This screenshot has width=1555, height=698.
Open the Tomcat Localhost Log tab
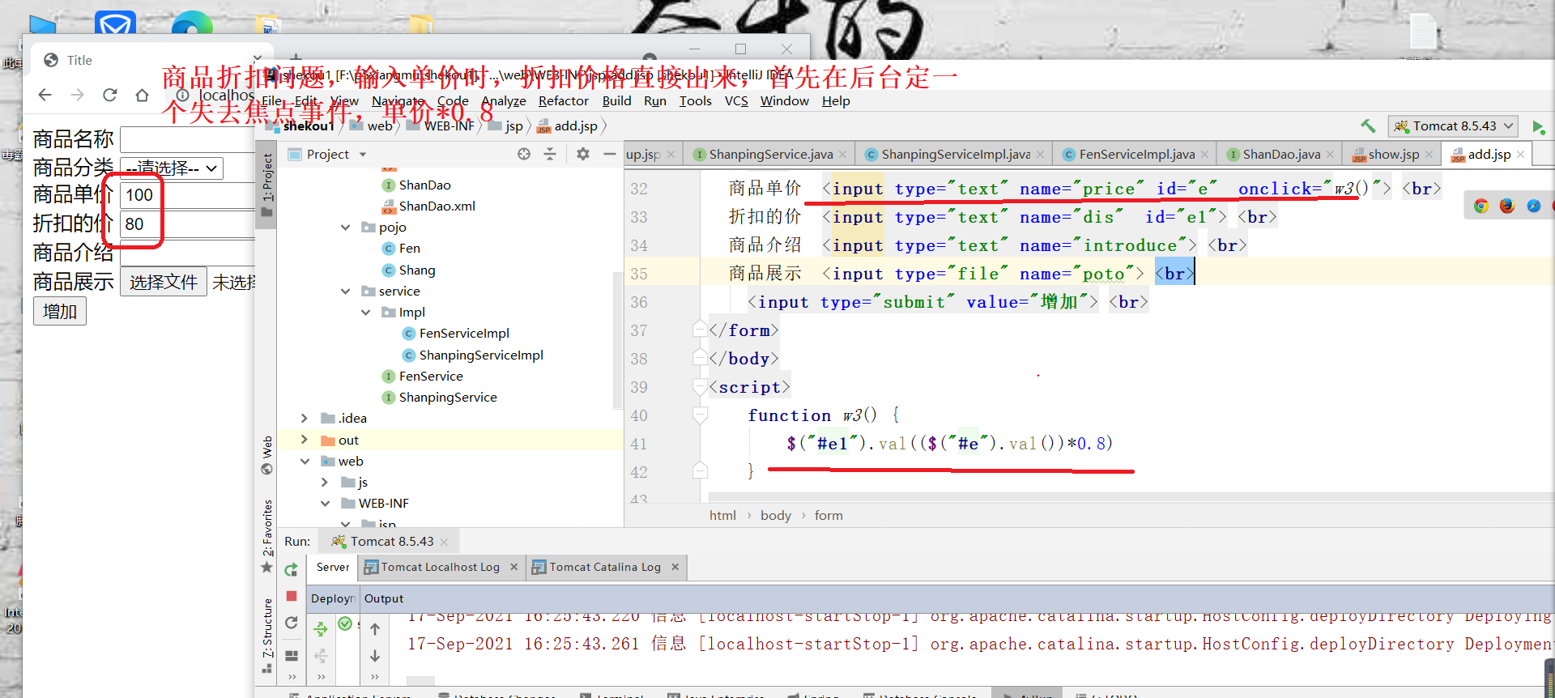(x=440, y=567)
